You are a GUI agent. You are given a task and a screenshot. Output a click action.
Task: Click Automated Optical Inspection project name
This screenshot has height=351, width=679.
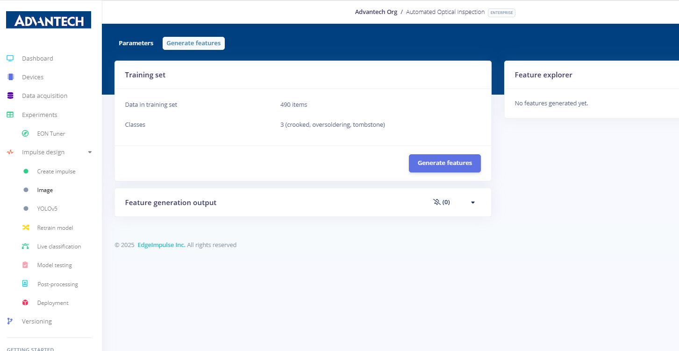[x=445, y=12]
